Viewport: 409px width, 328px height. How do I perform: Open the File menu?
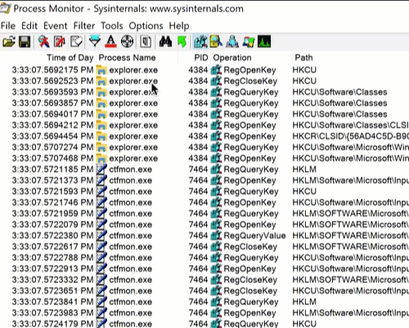pos(8,26)
